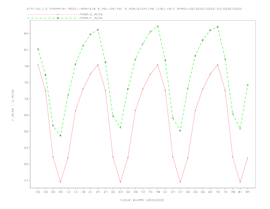Click x-axis forecast hour label 09
This screenshot has width=270, height=209.
tap(60, 192)
